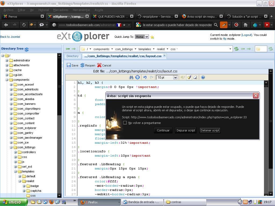Image resolution: width=275 pixels, height=206 pixels.
Task: Click the ftp mode link
Action: (225, 39)
